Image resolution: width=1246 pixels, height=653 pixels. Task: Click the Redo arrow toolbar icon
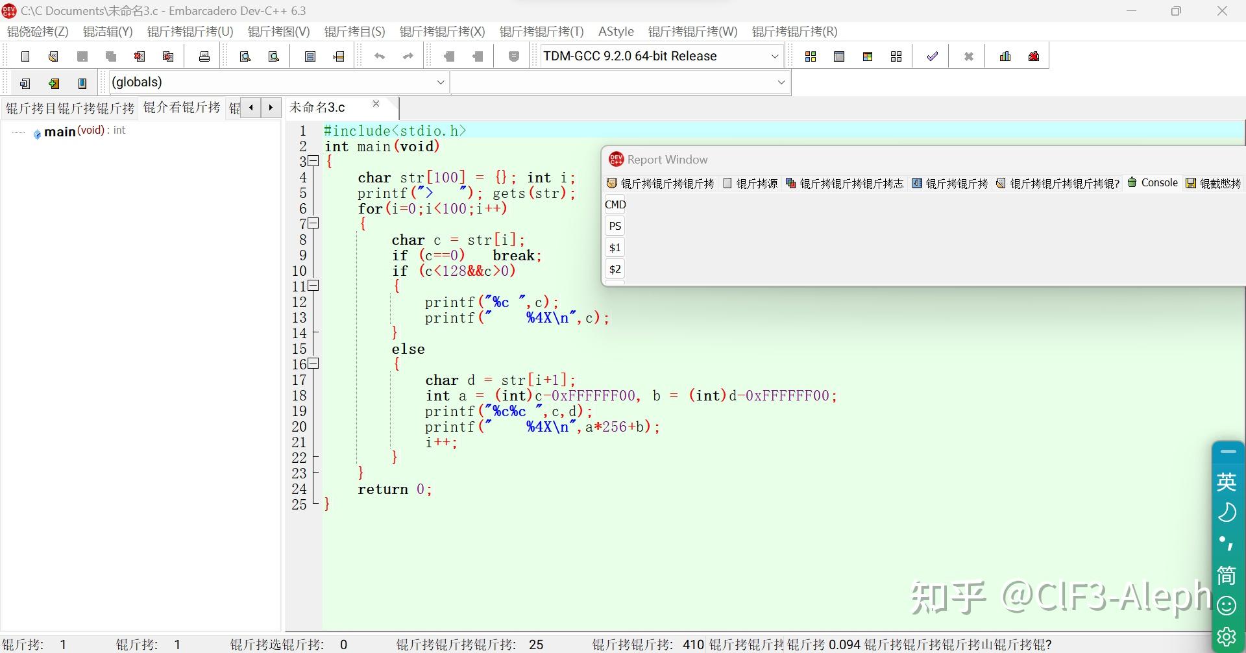(408, 56)
